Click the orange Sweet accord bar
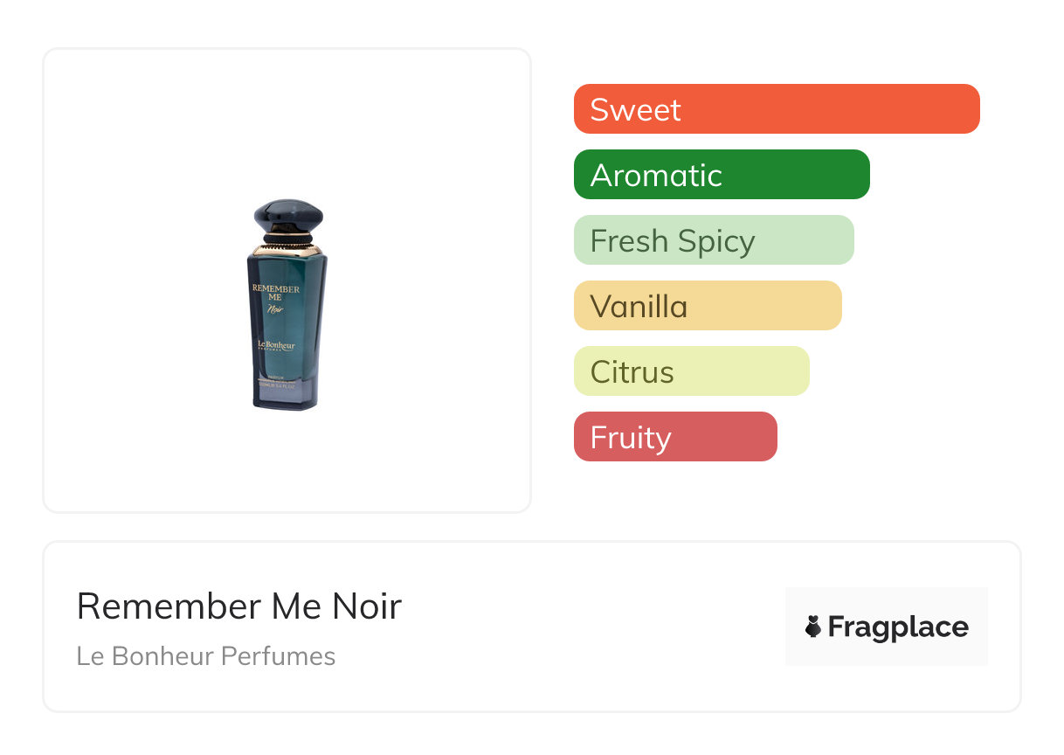This screenshot has width=1064, height=755. coord(776,109)
